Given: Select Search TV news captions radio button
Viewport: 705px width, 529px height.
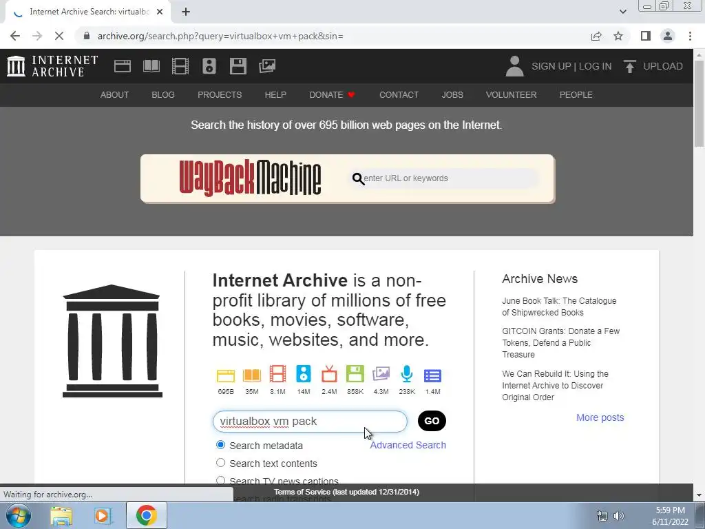Looking at the screenshot, I should click(220, 480).
